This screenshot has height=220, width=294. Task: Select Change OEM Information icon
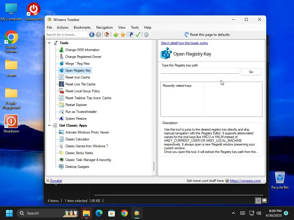61,50
